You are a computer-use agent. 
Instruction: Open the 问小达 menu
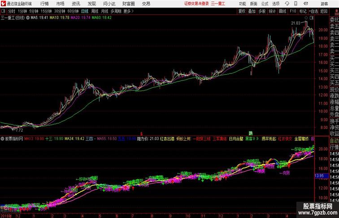(109, 4)
